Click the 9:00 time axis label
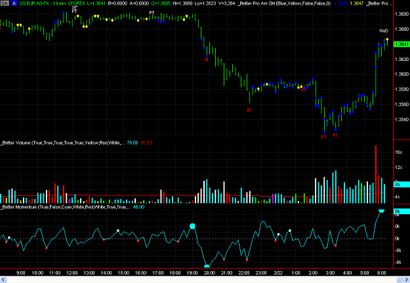410x283 pixels. 20,273
